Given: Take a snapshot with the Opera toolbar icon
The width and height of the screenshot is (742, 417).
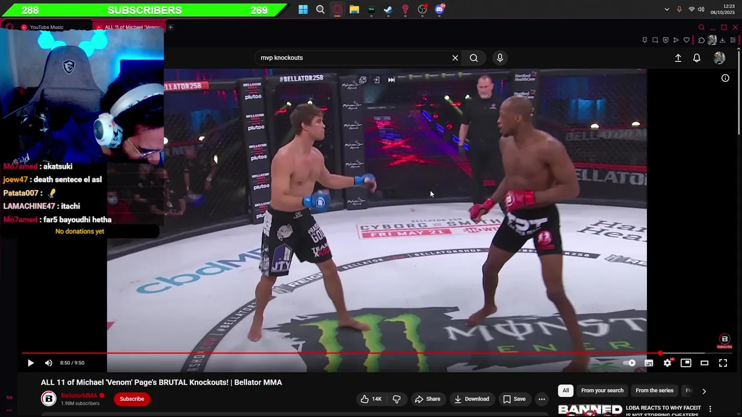Looking at the screenshot, I should (x=655, y=40).
